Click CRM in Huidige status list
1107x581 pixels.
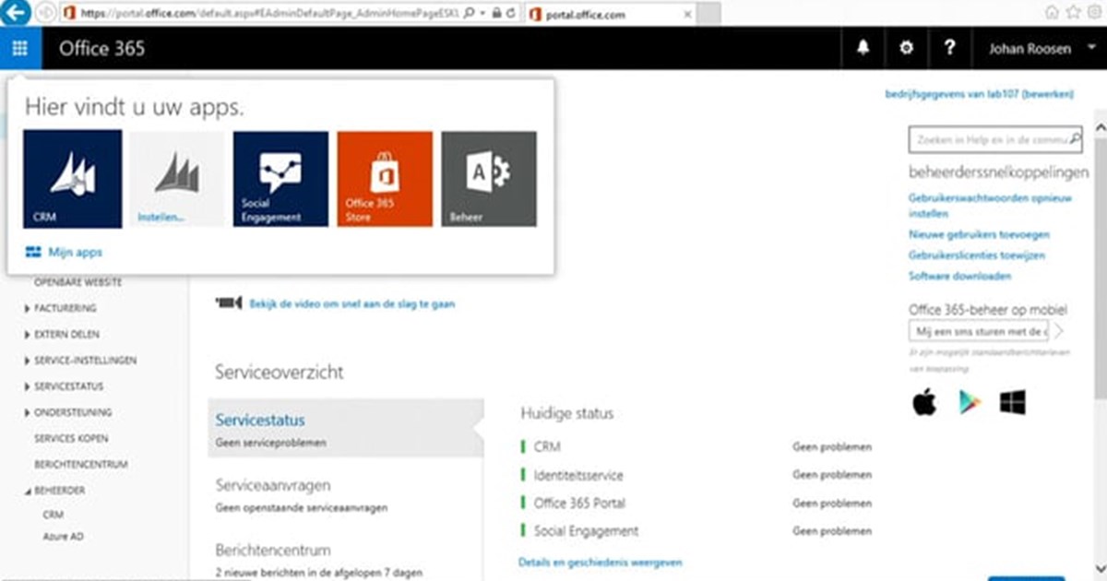tap(547, 447)
